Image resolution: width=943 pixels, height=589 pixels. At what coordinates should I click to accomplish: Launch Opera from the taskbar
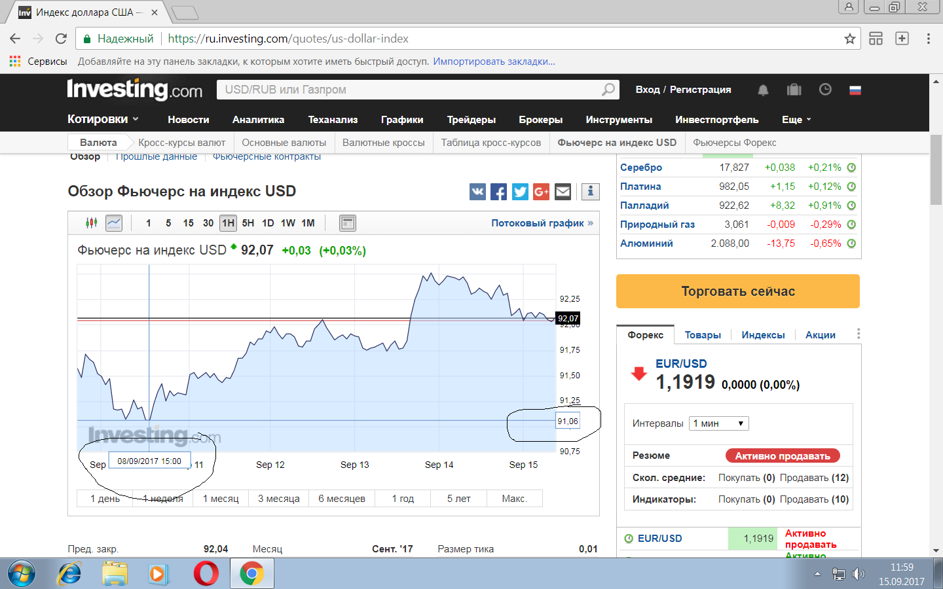[206, 574]
